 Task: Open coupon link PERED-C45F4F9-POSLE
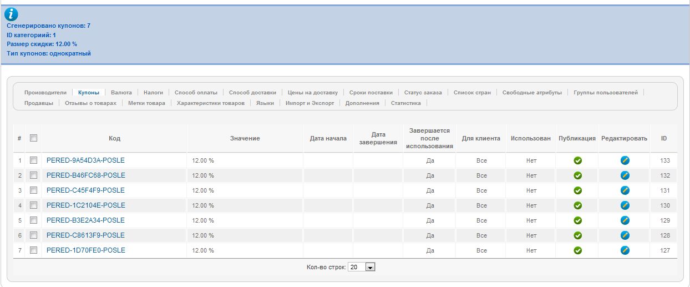point(86,190)
